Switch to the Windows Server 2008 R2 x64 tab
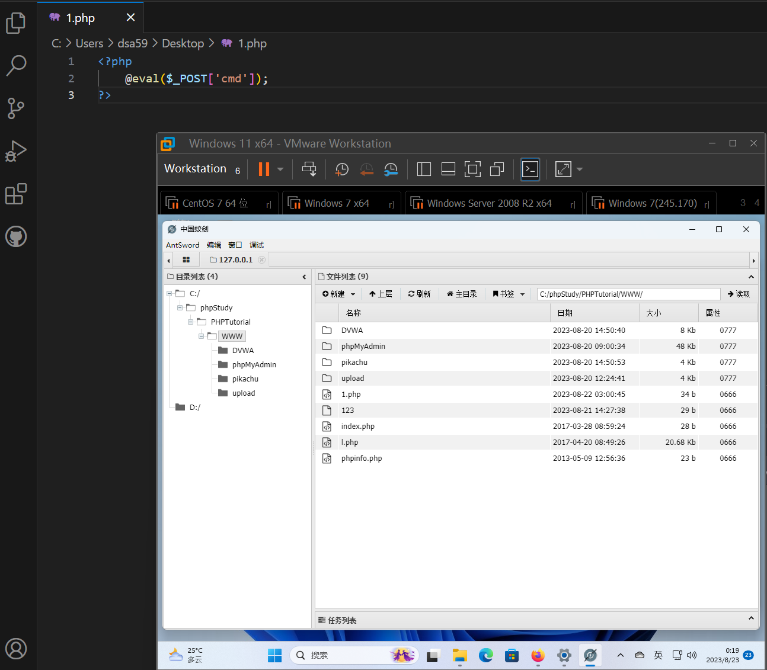 [x=493, y=203]
